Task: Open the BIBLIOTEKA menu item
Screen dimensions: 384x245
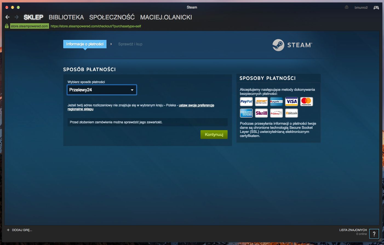Action: 66,17
